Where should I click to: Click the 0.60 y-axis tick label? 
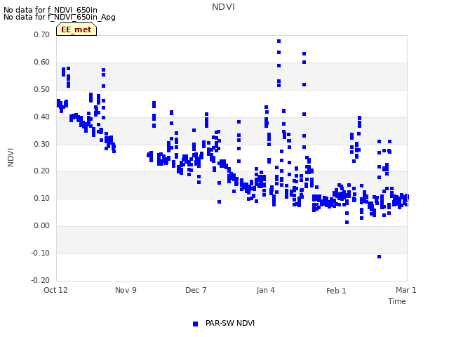(42, 62)
